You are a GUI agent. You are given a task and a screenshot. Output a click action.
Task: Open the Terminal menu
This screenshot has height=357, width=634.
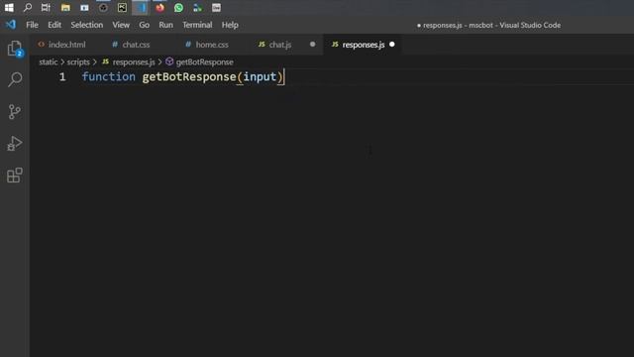coord(197,25)
